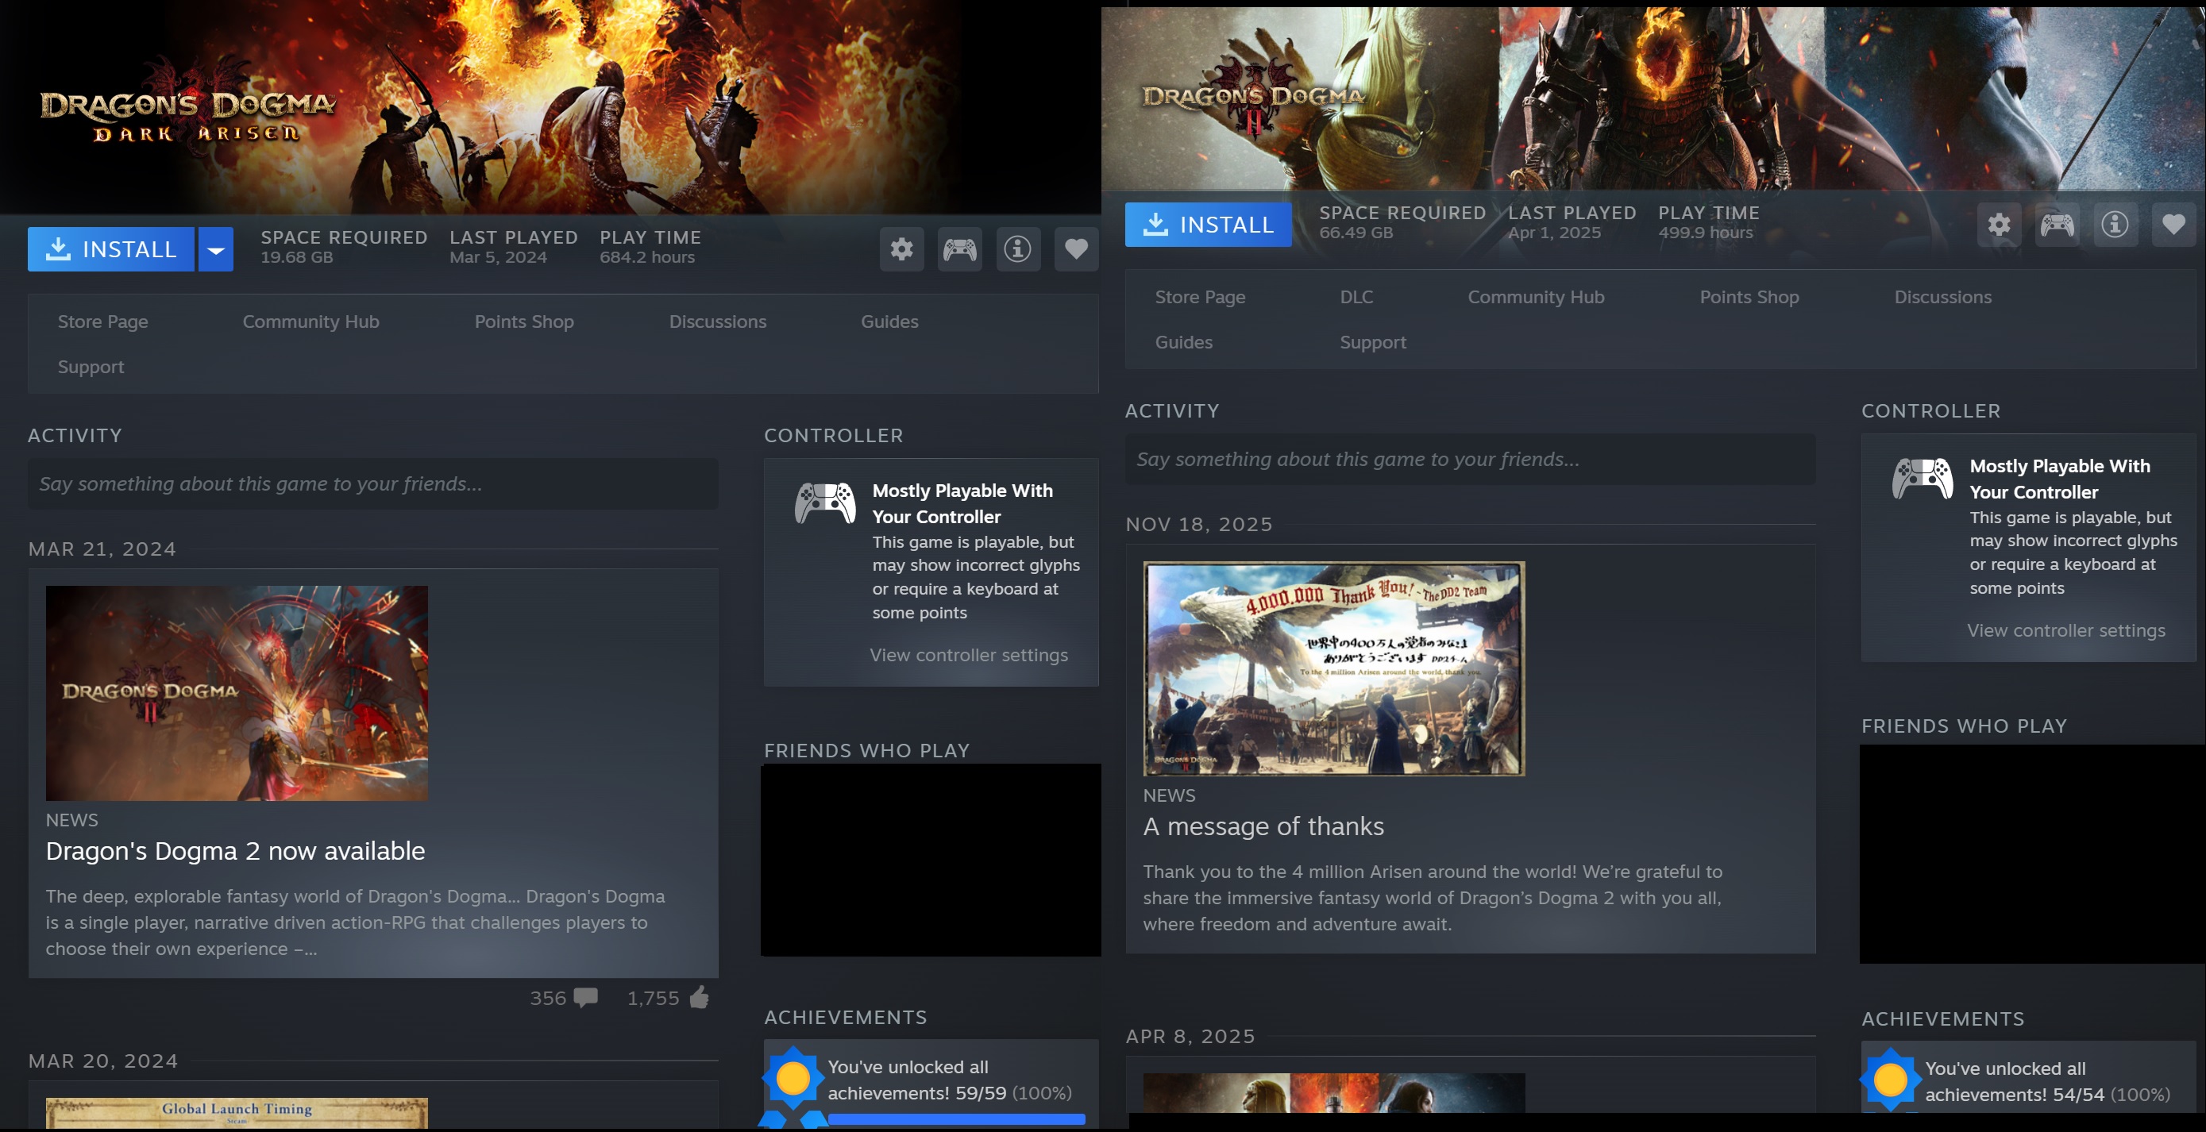Open 'A message of thanks' news headline
Viewport: 2206px width, 1132px height.
1263,827
